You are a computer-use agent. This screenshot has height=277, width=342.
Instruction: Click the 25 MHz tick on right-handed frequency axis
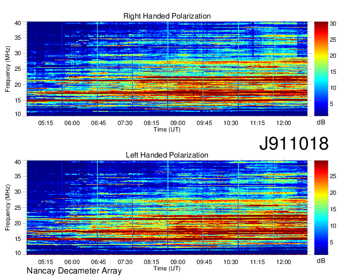tap(18, 69)
